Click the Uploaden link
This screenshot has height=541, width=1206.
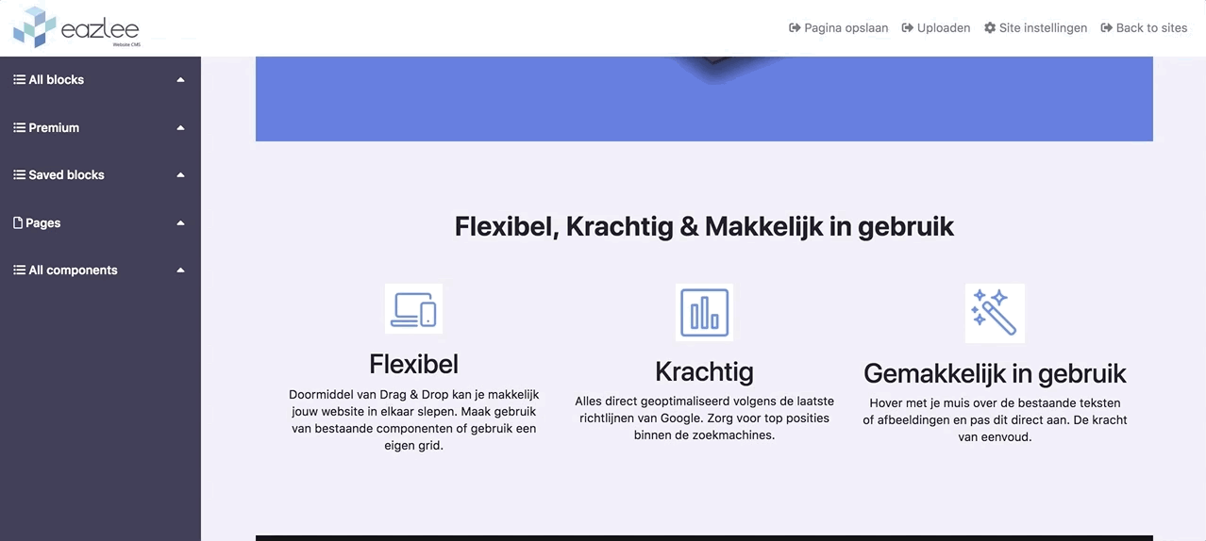tap(936, 28)
